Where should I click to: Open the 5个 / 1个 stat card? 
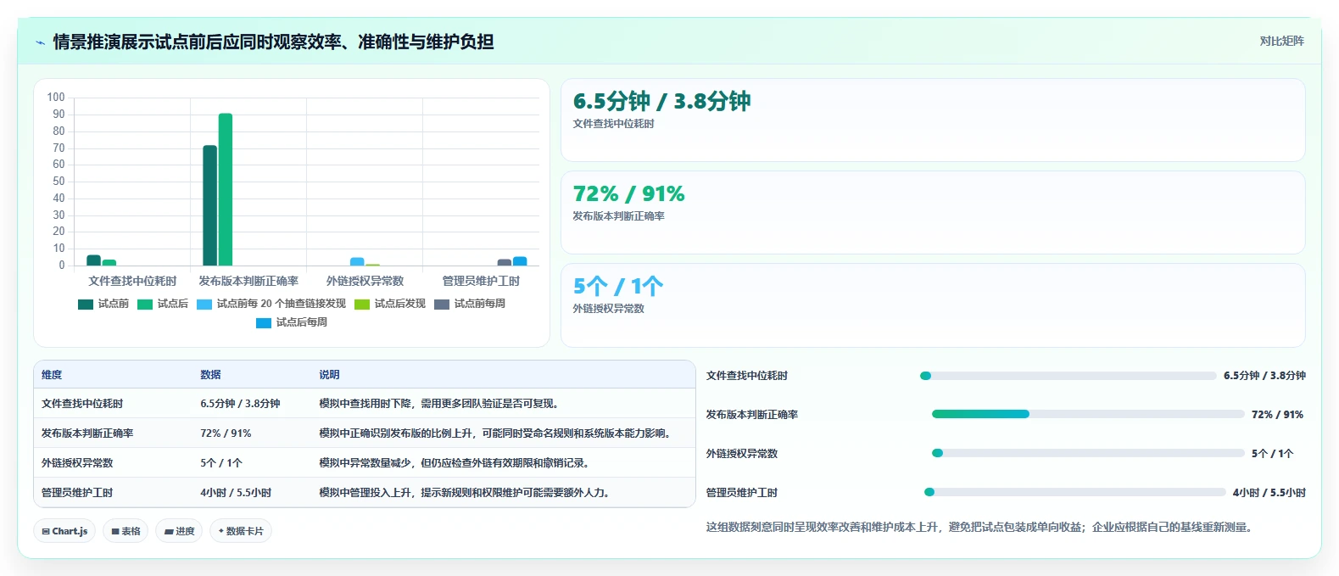click(x=933, y=305)
